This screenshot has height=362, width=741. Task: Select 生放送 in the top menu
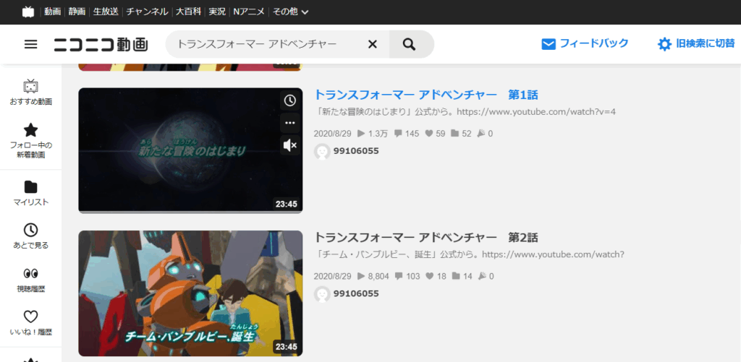point(106,12)
